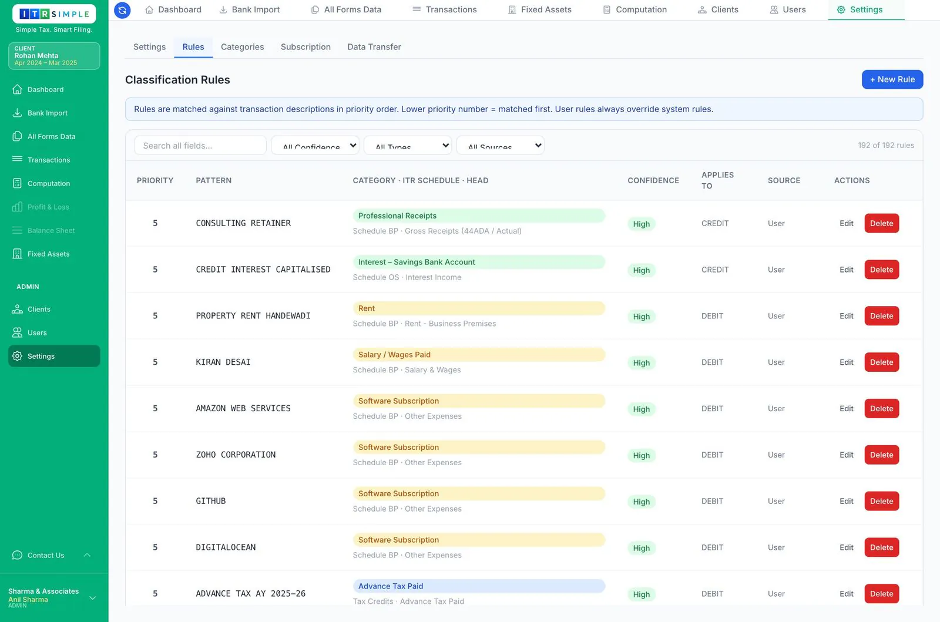Screen dimensions: 940x622
Task: Click the CONFIDENCE column header
Action: (x=653, y=180)
